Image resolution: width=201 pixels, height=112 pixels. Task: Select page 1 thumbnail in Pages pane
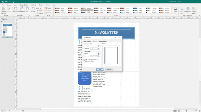7,30
